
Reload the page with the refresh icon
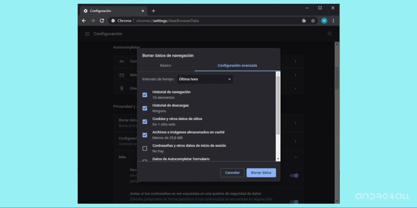click(x=102, y=21)
